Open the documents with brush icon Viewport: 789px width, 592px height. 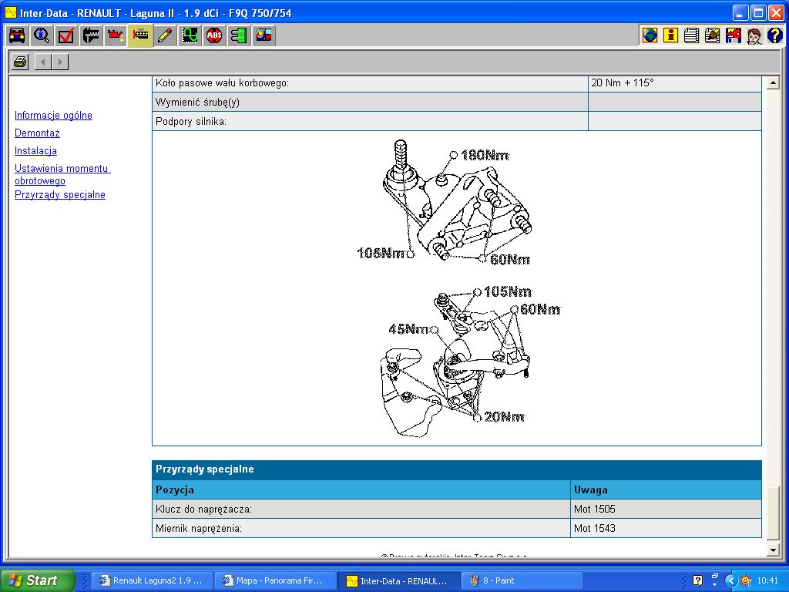(x=713, y=35)
